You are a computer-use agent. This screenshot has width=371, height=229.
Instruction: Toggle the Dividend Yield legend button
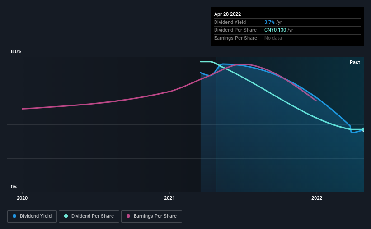(x=32, y=216)
